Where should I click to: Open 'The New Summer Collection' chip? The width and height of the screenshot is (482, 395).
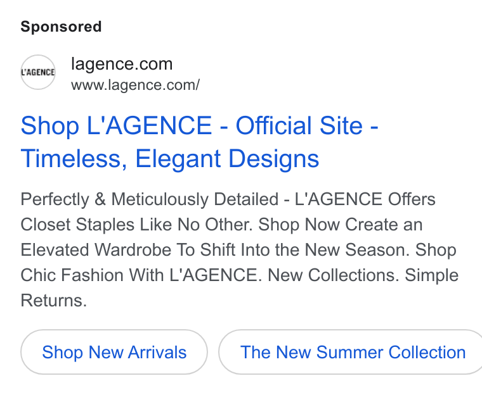(351, 352)
